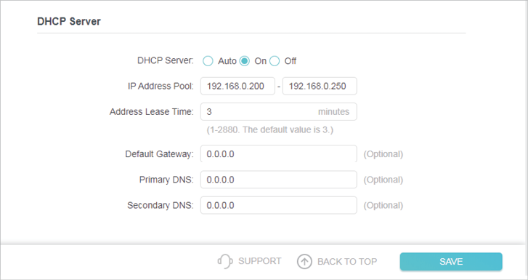The height and width of the screenshot is (280, 528).
Task: Click the On label for DHCP Server
Action: 260,61
